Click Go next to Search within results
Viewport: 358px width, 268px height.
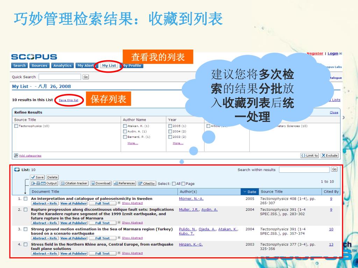334,169
